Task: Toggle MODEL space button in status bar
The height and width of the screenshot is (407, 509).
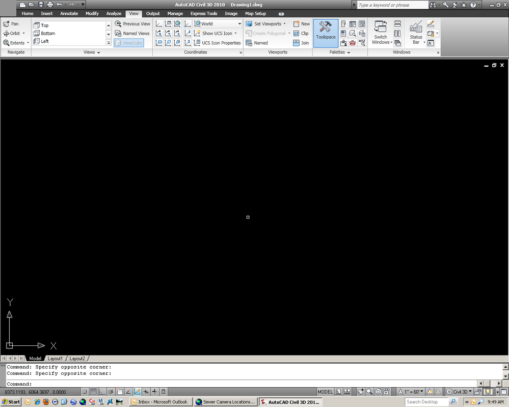Action: pos(325,392)
